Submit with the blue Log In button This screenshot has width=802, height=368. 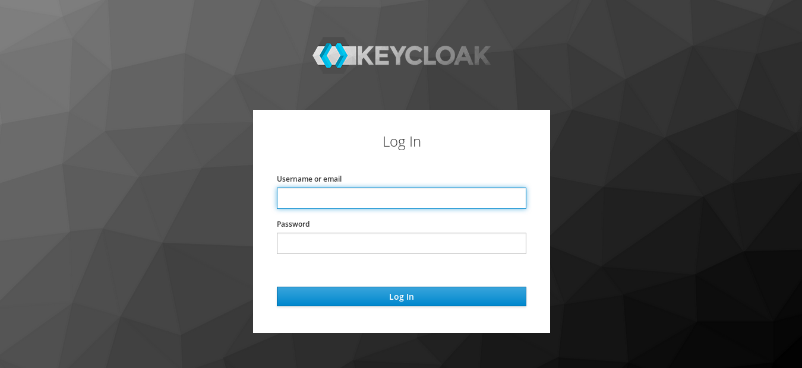point(402,296)
